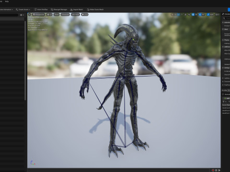Toggle rotation snapping in viewport
Screen dimensions: 230x172
pos(200,14)
